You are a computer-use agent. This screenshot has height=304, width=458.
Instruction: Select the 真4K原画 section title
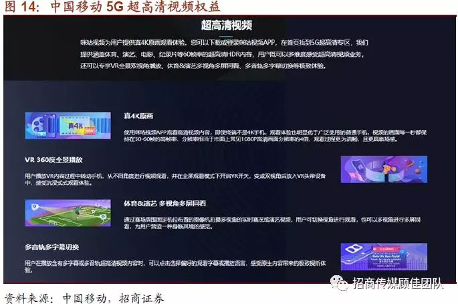pos(138,116)
